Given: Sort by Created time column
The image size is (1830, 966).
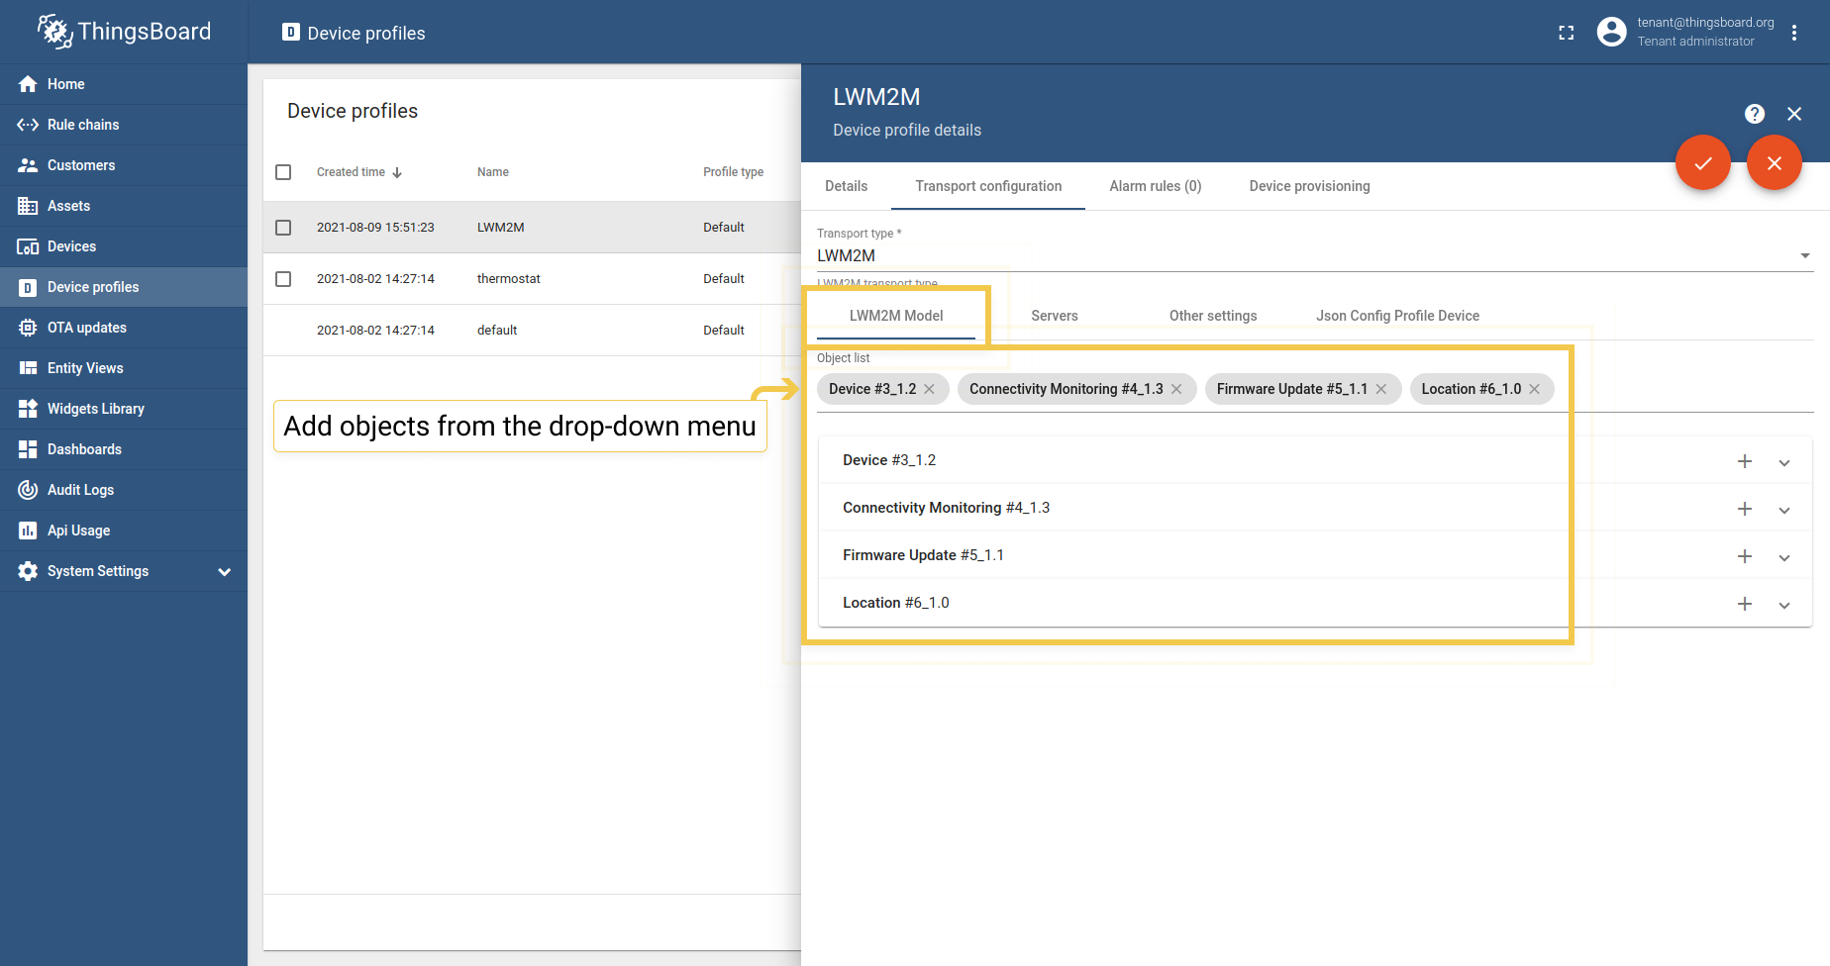Looking at the screenshot, I should 359,172.
